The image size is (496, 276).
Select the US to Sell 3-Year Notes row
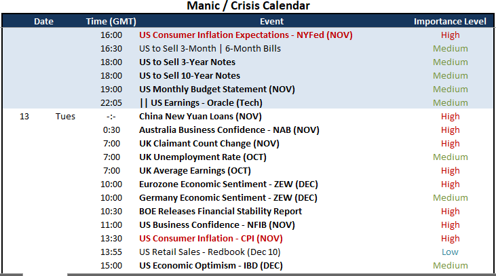click(248, 62)
